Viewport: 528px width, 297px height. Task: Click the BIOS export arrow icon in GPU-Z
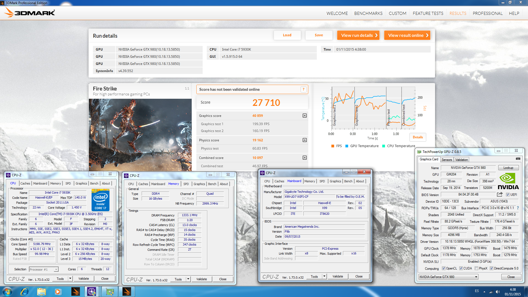click(500, 194)
